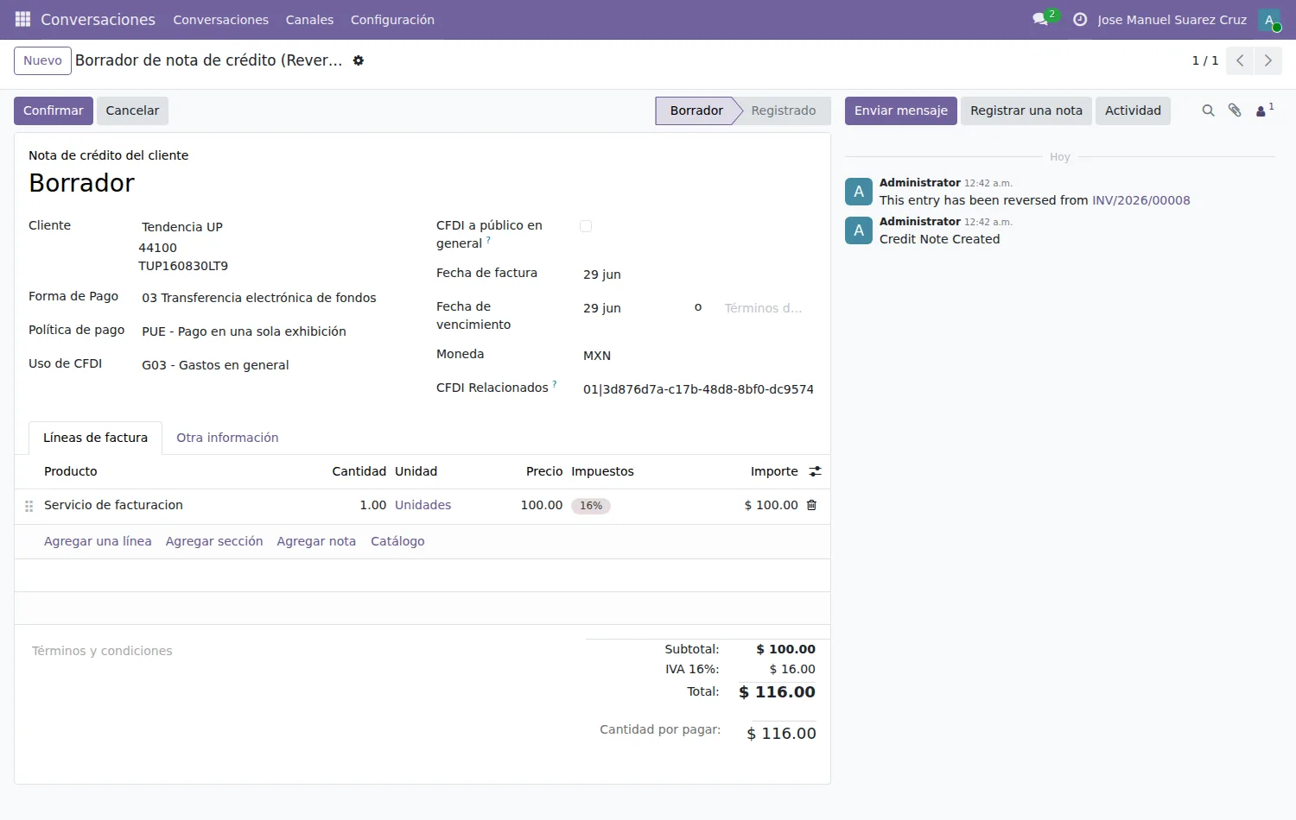Click the Conversaciones app title

[98, 19]
